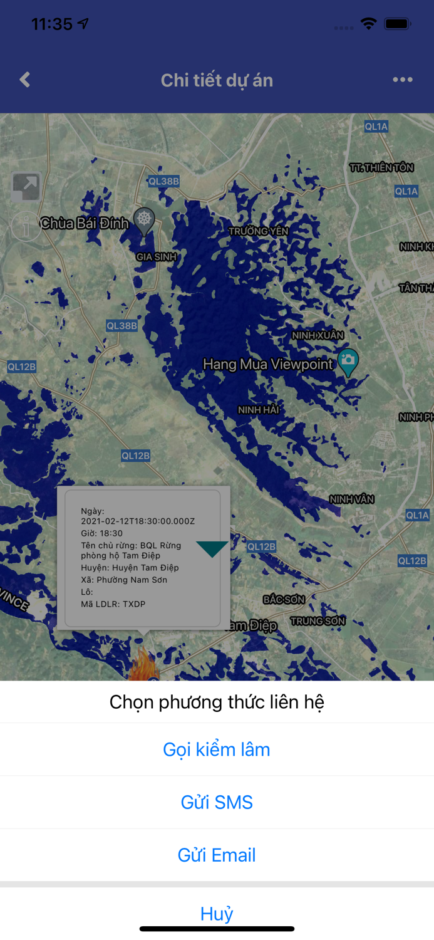Tap the NINH XUÂN map label

(318, 335)
